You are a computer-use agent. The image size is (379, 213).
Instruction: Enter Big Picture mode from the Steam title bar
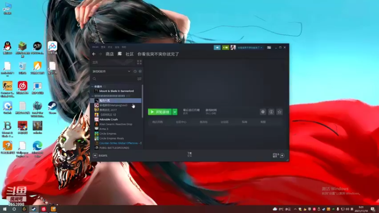(x=269, y=48)
